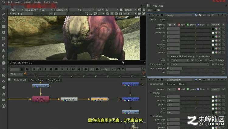Enable the inject checkbox
This screenshot has height=129, width=228.
click(195, 60)
